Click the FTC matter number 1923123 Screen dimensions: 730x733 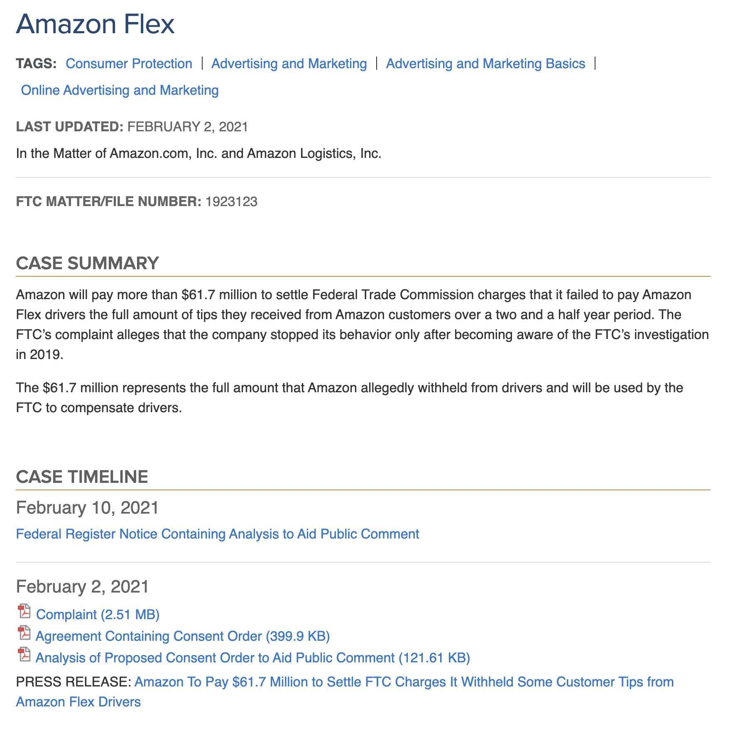pos(231,202)
